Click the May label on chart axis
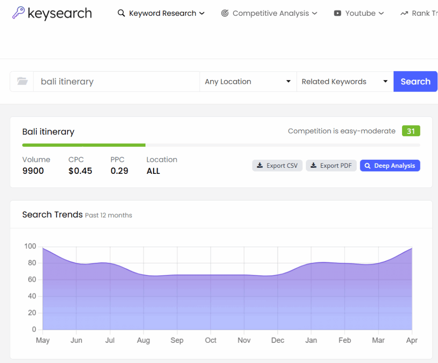 [x=43, y=340]
